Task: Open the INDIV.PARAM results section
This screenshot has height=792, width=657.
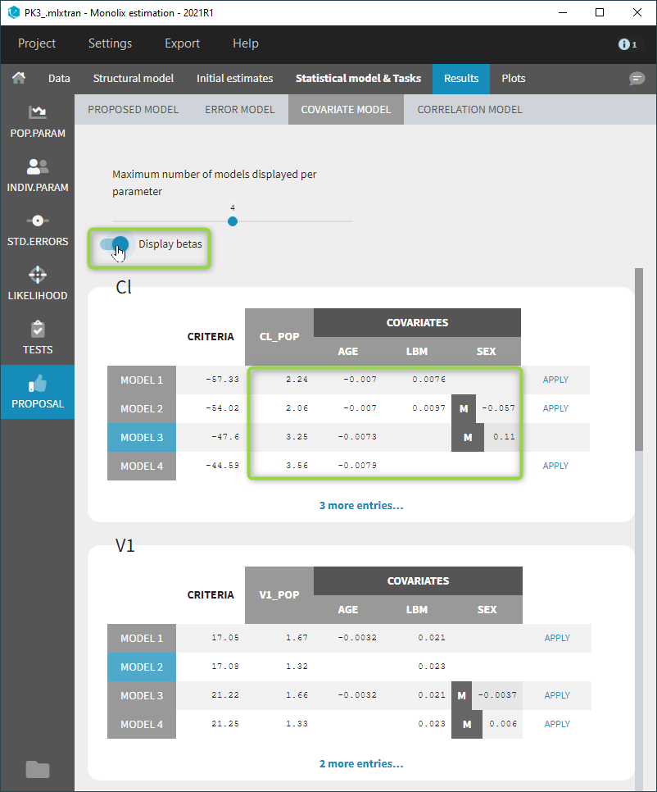Action: click(x=37, y=175)
